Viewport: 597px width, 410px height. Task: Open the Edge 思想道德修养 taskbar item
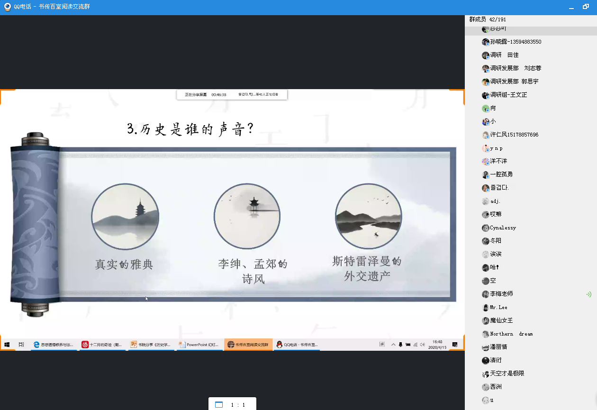tap(53, 345)
